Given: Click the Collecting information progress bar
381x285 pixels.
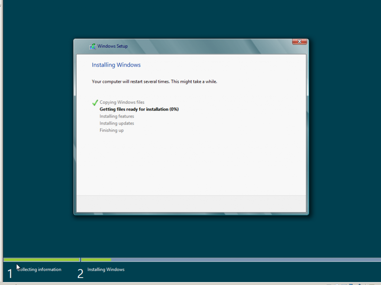Looking at the screenshot, I should coord(42,260).
